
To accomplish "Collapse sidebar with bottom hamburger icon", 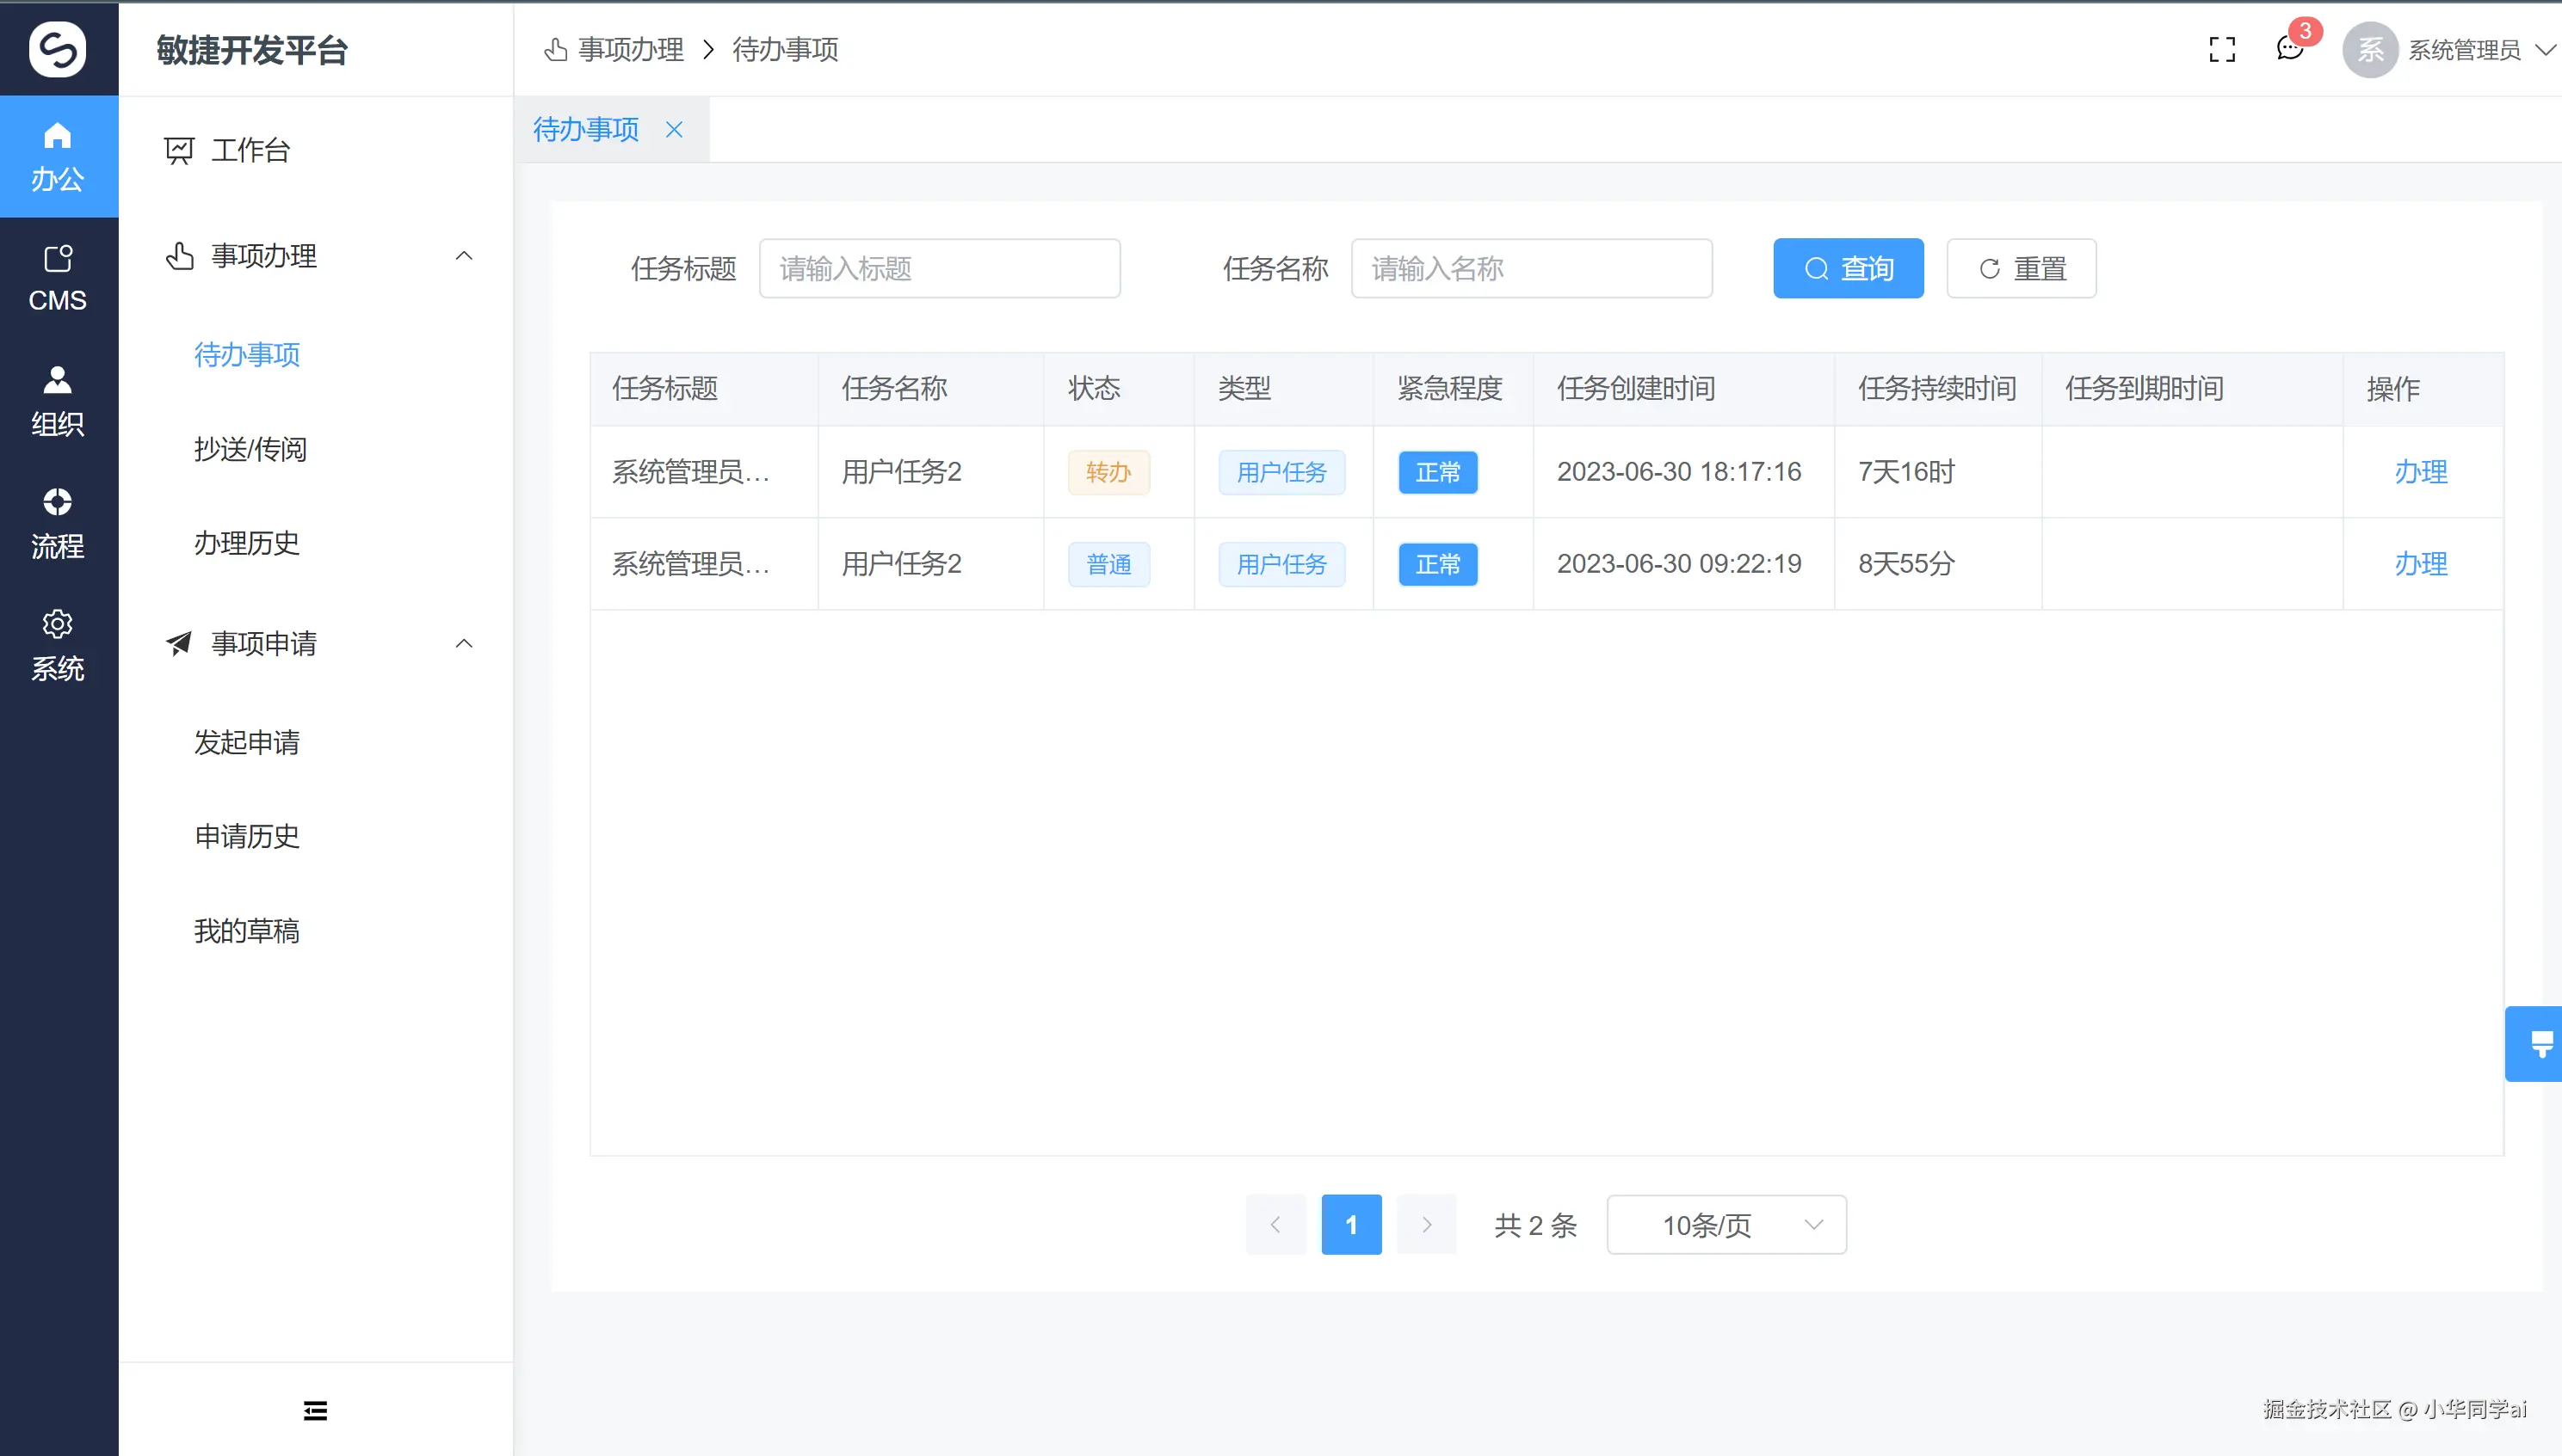I will (x=315, y=1410).
